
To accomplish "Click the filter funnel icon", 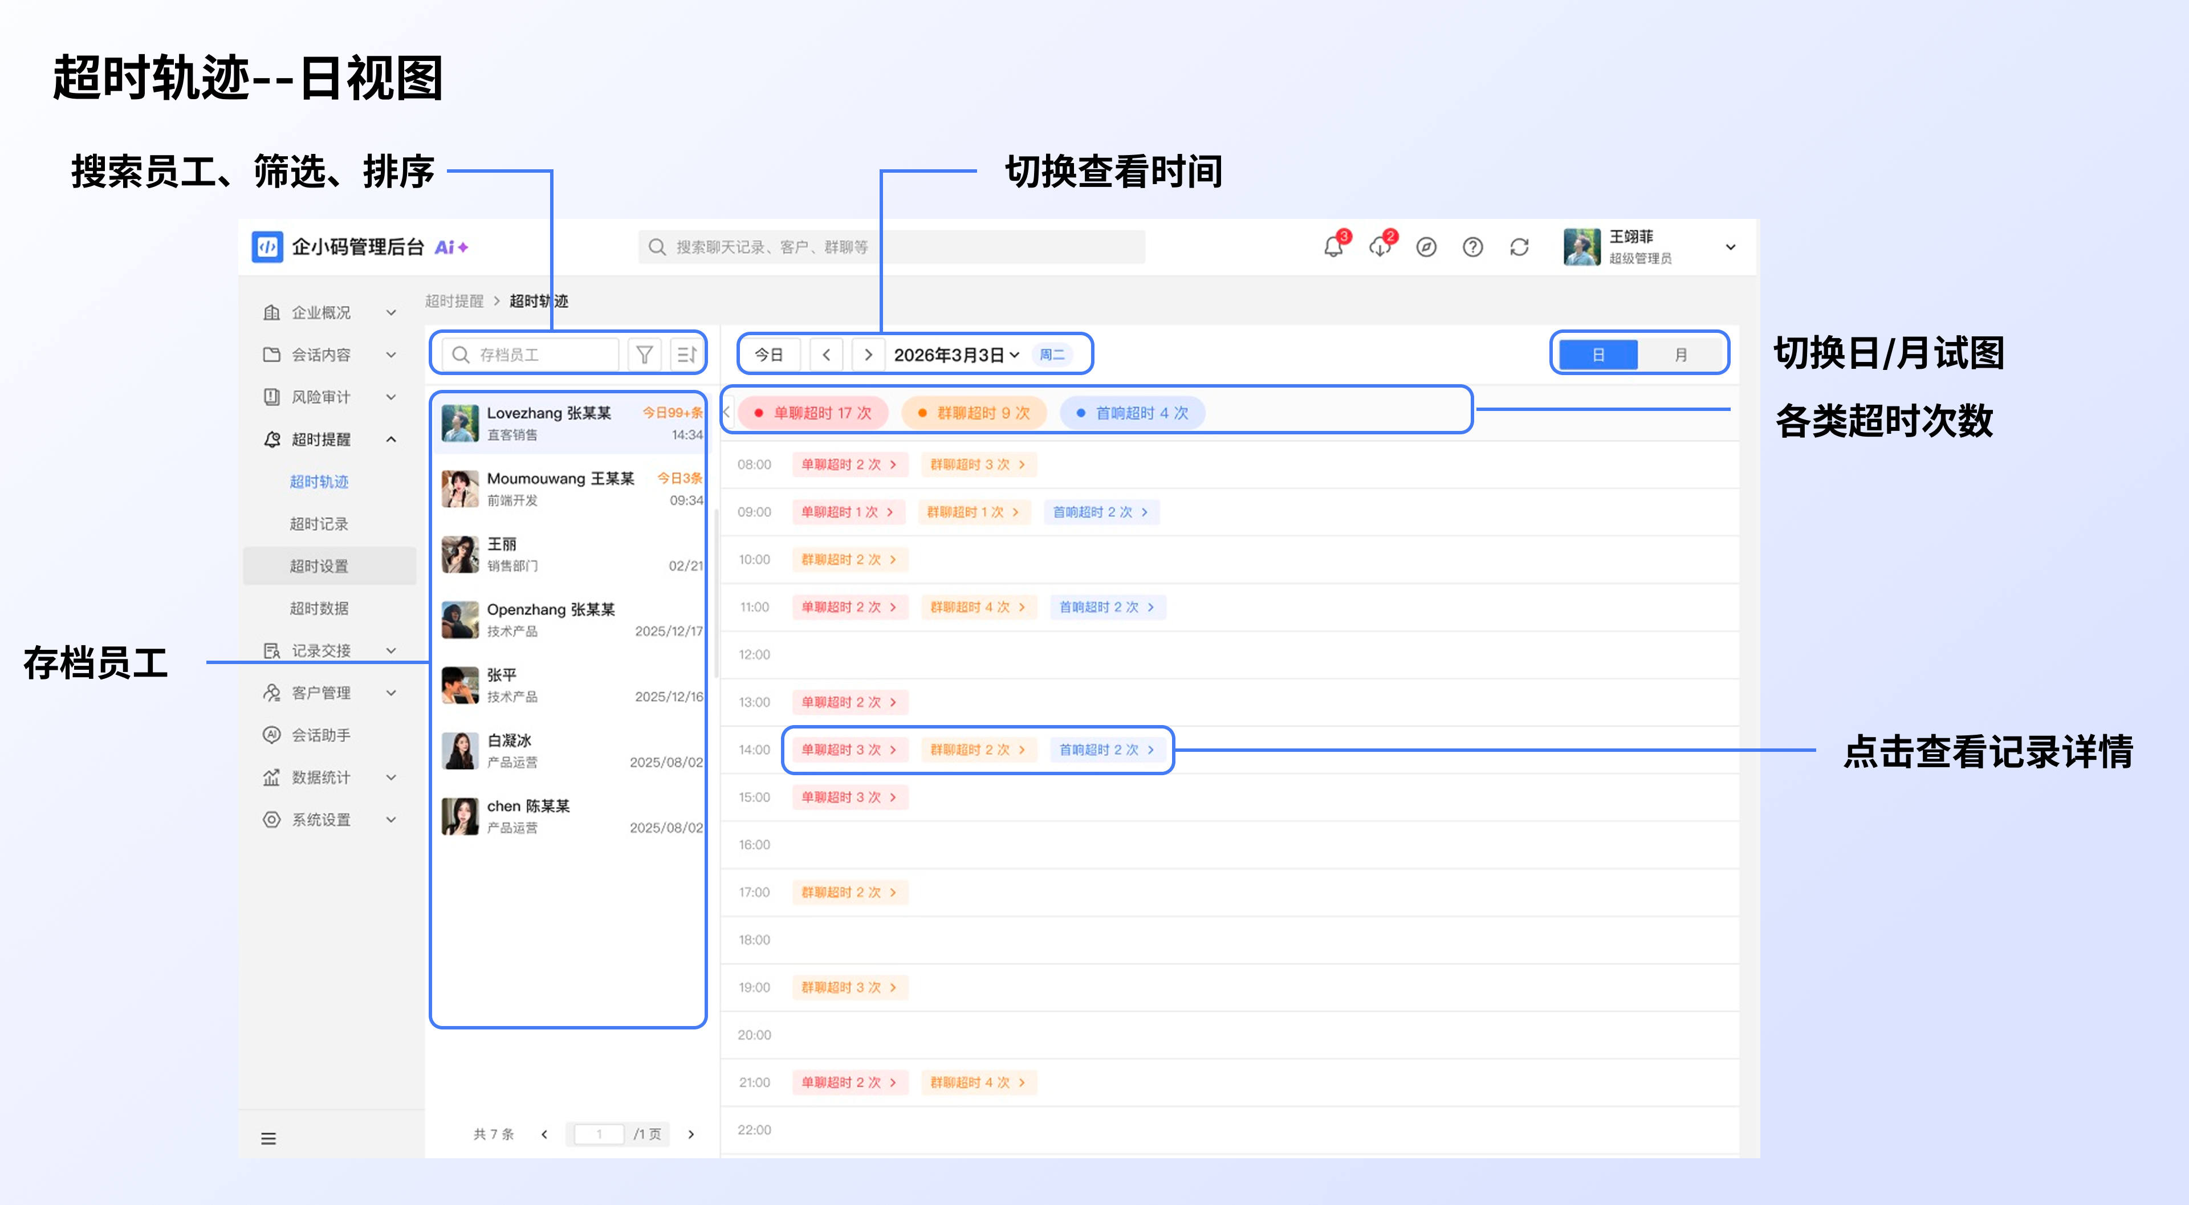I will (x=645, y=355).
